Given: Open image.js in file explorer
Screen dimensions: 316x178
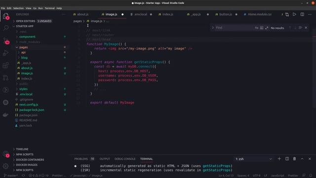Looking at the screenshot, I should click(x=27, y=73).
